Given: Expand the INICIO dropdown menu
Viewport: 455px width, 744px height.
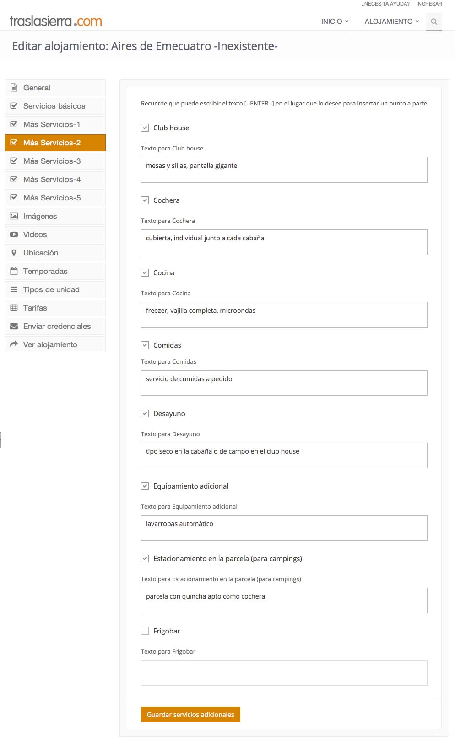Looking at the screenshot, I should click(x=335, y=22).
